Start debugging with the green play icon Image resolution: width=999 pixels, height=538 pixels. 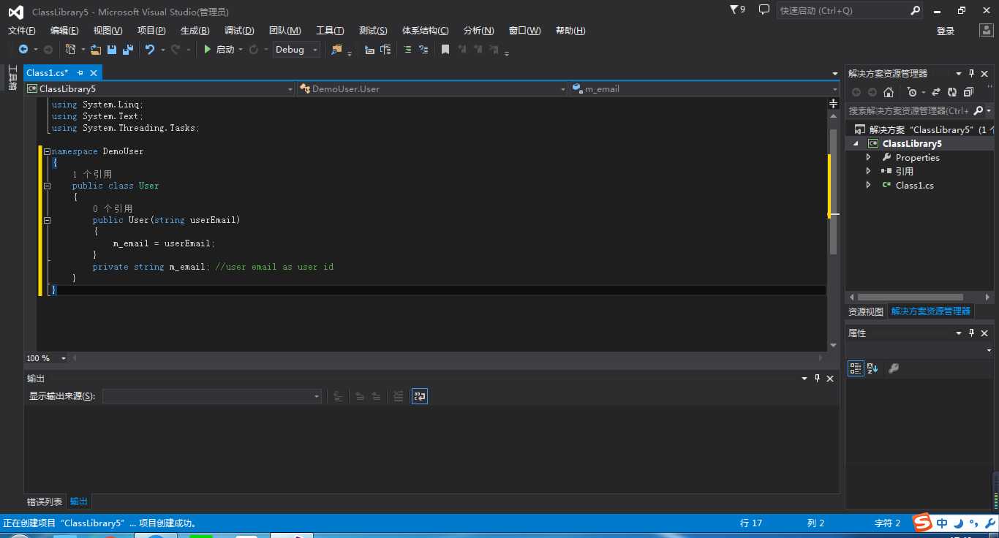[208, 50]
